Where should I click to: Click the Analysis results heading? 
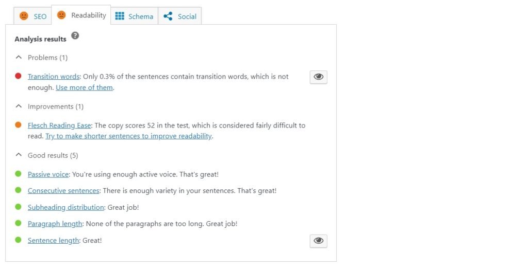(x=40, y=39)
